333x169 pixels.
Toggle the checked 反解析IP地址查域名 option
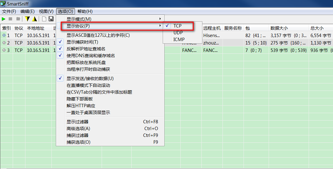(110, 49)
